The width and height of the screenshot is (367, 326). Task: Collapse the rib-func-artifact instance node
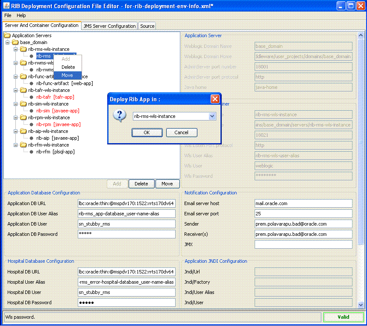15,76
